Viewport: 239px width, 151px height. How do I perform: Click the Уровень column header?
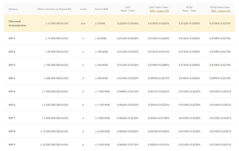point(13,9)
